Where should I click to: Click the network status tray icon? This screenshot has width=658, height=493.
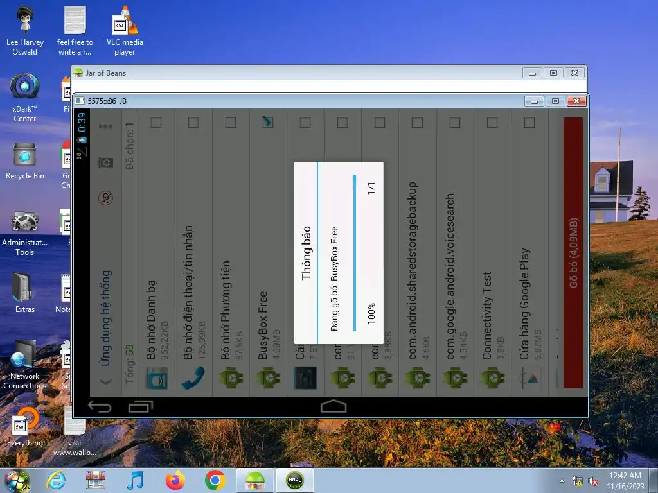pos(578,481)
